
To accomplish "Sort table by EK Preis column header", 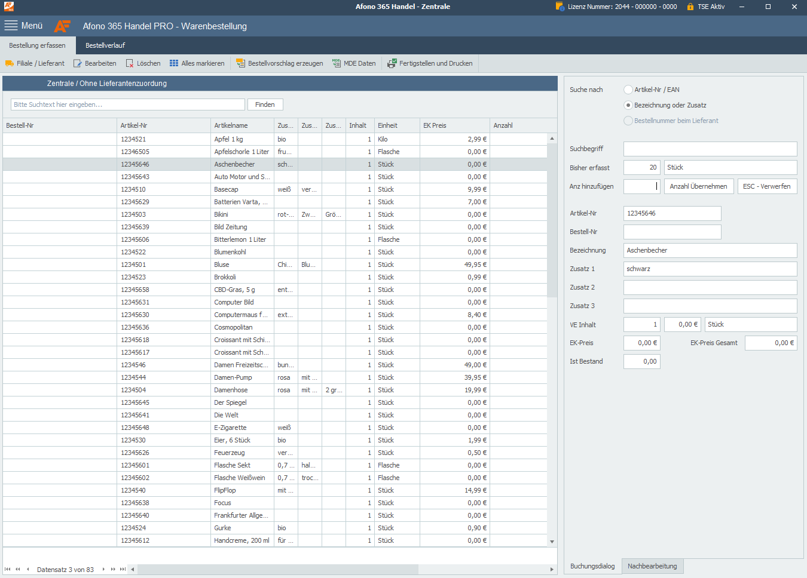I will [435, 125].
